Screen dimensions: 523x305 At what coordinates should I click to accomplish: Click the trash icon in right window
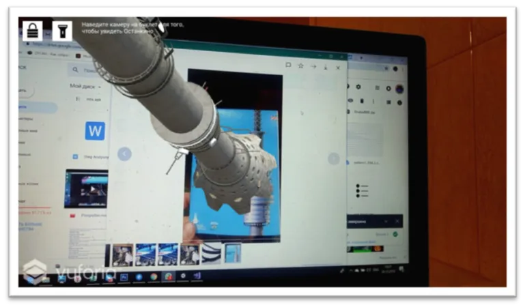362,101
